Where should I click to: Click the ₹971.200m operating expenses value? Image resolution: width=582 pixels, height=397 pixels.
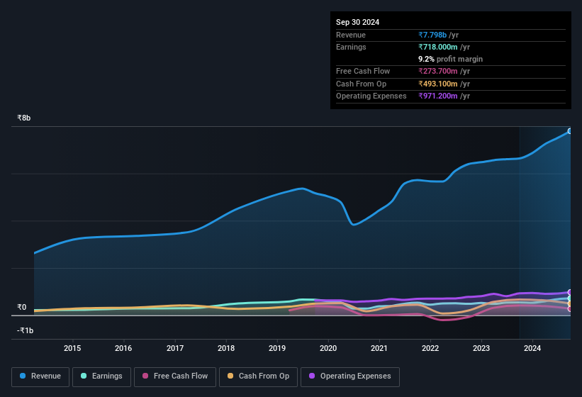click(x=438, y=96)
